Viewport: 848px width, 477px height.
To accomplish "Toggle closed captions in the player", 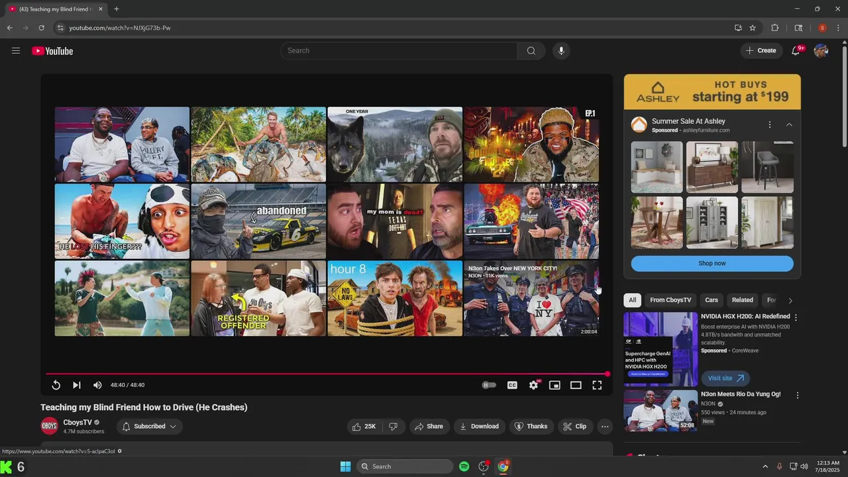I will pyautogui.click(x=512, y=385).
